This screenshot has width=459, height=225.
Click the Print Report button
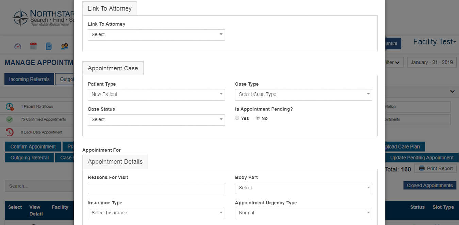pyautogui.click(x=436, y=169)
